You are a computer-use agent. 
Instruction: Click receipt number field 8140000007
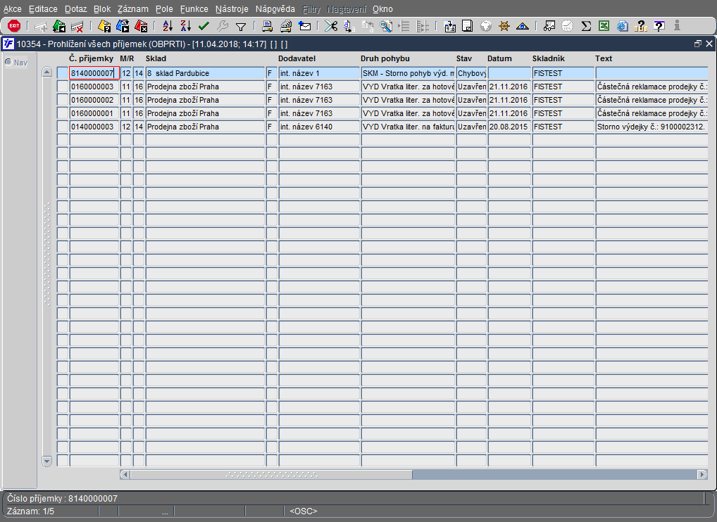94,73
